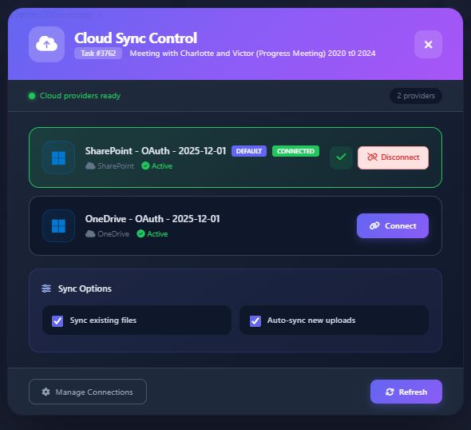Open Manage Connections
Viewport: 471px width, 430px height.
click(x=88, y=392)
